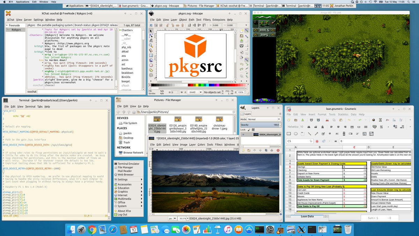Select Loan Data sheet tab in Gnumeric
Image resolution: width=419 pixels, height=236 pixels.
coord(307,216)
